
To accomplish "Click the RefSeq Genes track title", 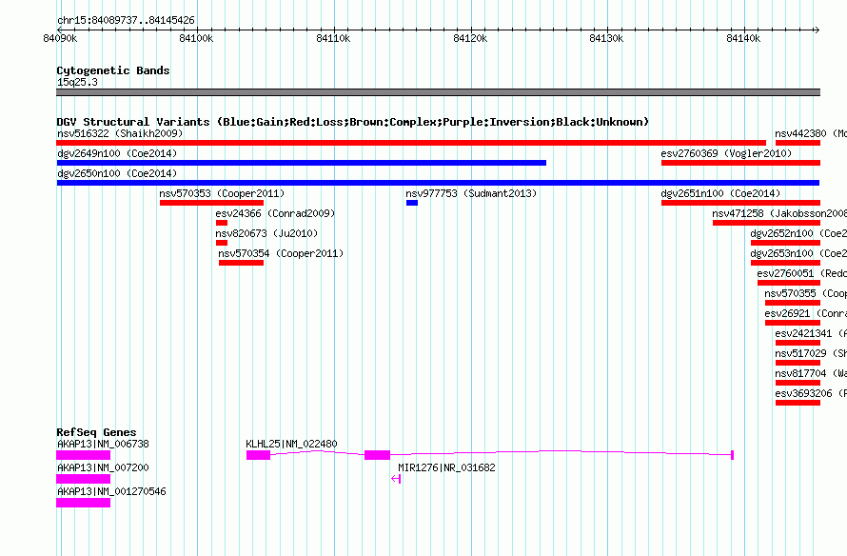I will click(x=96, y=432).
